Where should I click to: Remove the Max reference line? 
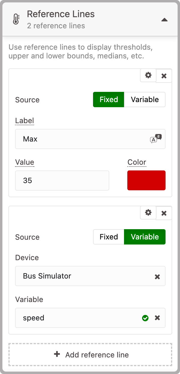164,76
